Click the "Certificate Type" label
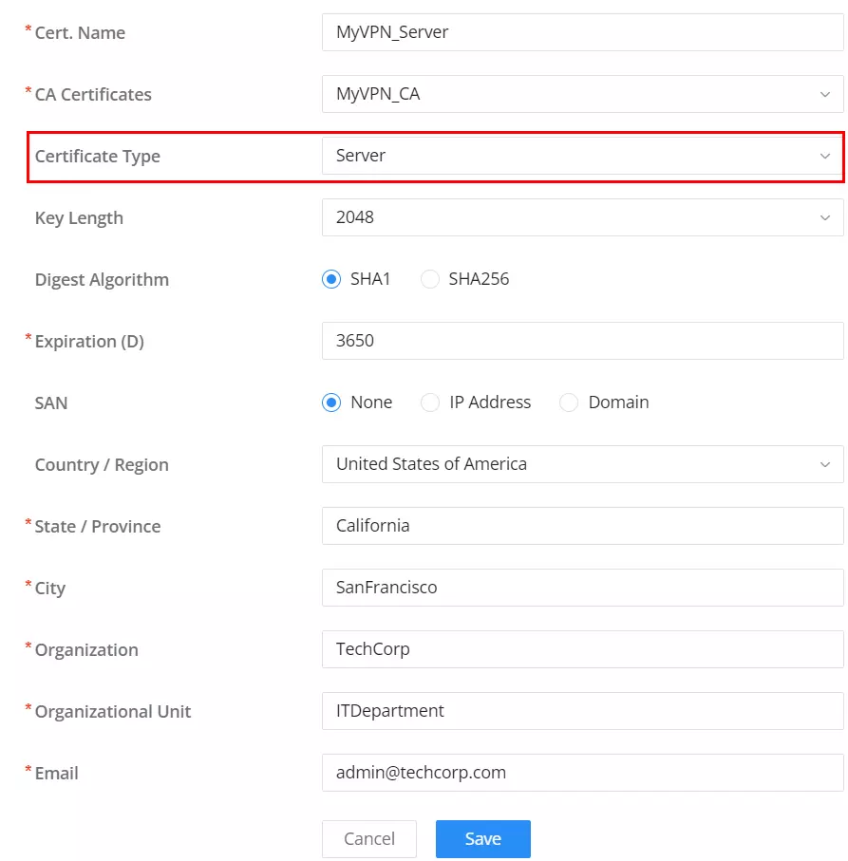Viewport: 848px width, 861px height. tap(97, 157)
